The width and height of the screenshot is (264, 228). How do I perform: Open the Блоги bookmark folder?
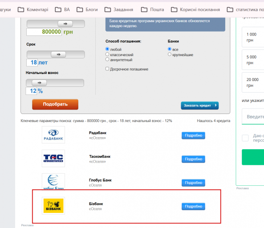pos(87,10)
